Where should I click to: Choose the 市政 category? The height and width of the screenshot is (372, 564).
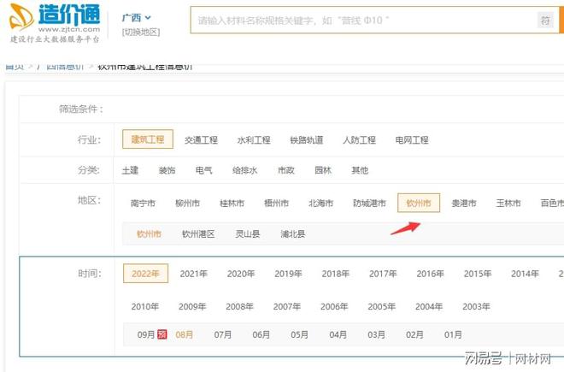286,170
